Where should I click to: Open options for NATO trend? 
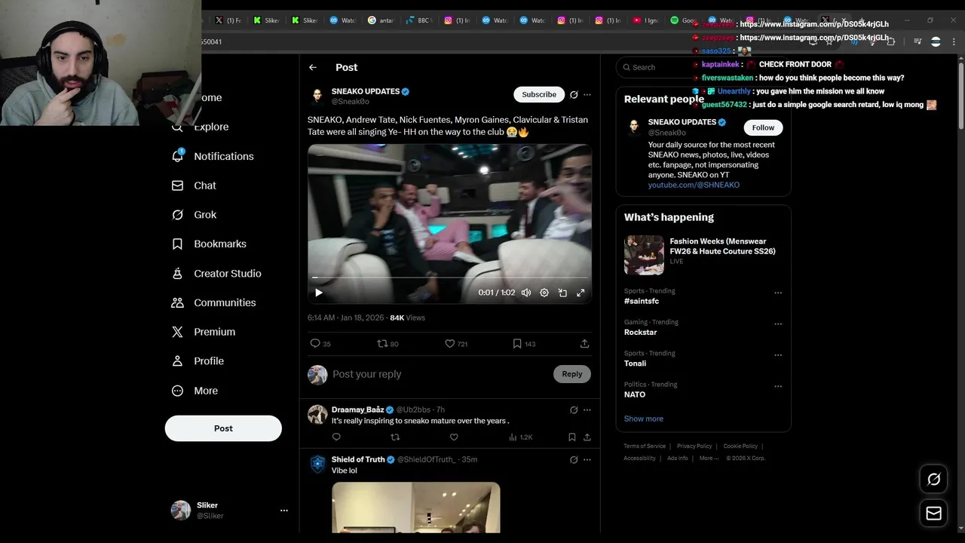[x=778, y=386]
